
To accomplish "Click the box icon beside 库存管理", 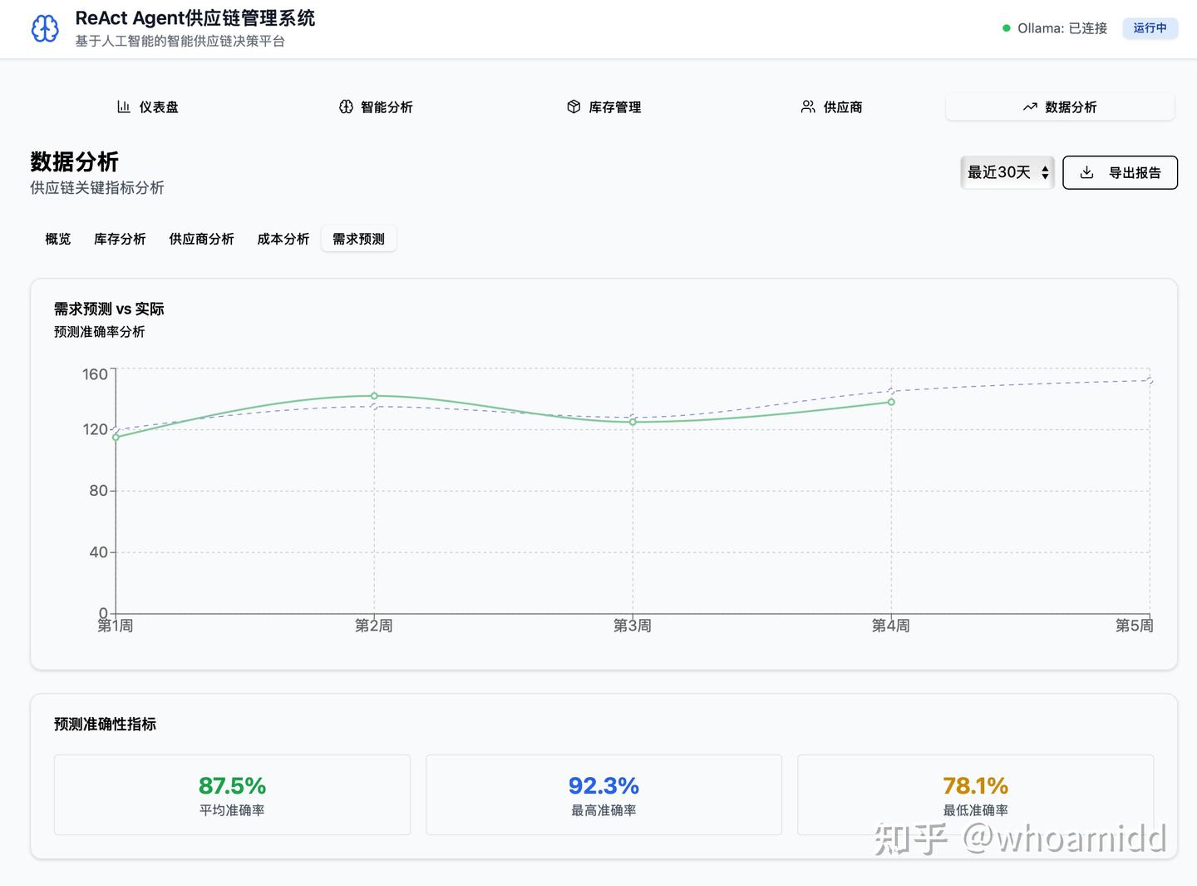I will (574, 106).
